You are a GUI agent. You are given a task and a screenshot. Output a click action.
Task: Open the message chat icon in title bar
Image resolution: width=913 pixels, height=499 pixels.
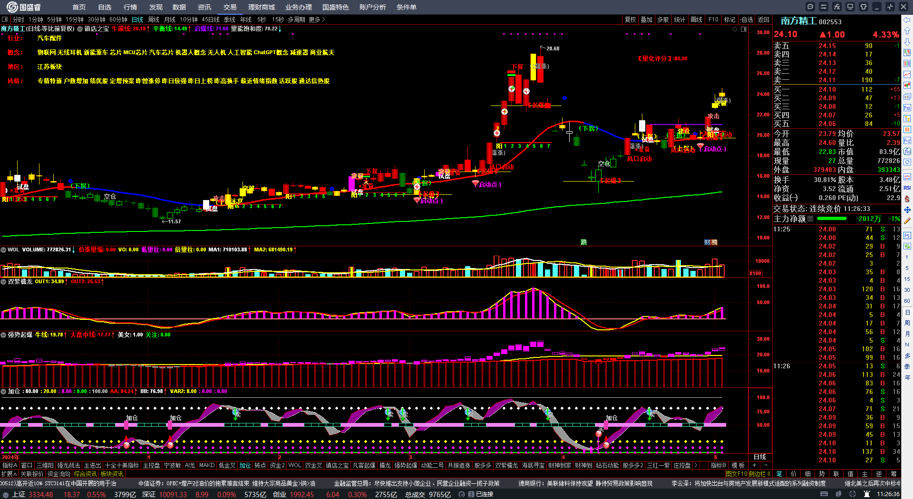[x=810, y=7]
